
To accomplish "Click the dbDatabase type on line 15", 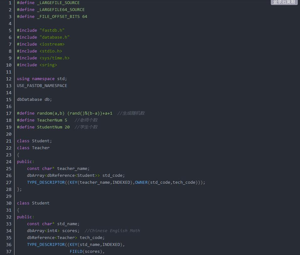I will point(29,100).
